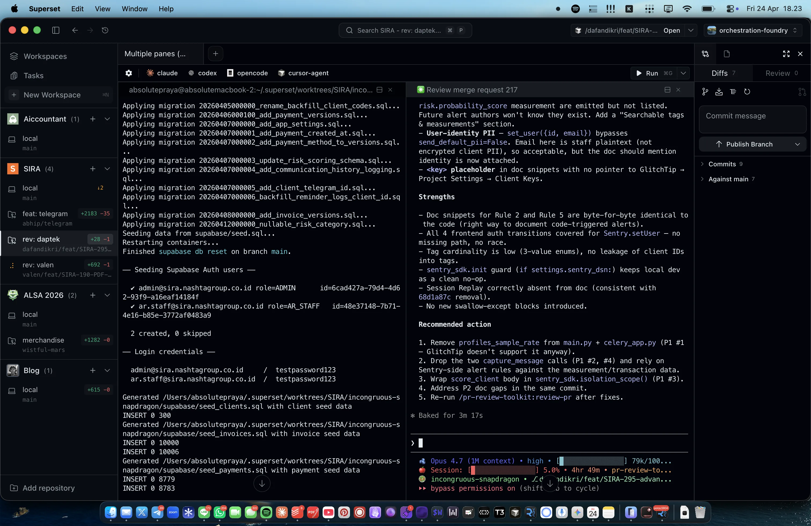Image resolution: width=811 pixels, height=526 pixels.
Task: Add a workspace to ALSA 2026
Action: click(x=93, y=295)
